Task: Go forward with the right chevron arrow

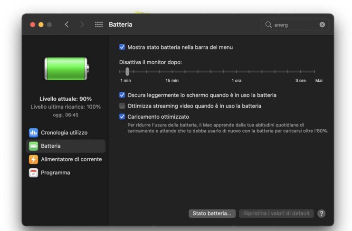Action: (82, 25)
